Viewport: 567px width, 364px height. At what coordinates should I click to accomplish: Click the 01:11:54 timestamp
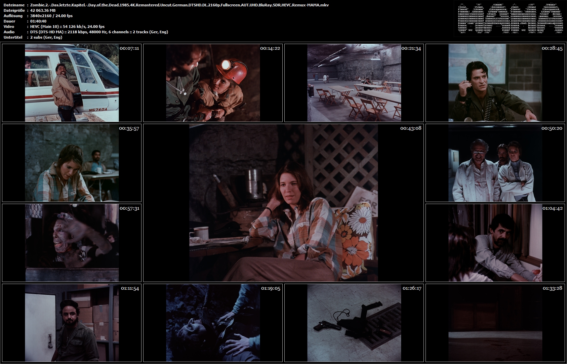(130, 288)
